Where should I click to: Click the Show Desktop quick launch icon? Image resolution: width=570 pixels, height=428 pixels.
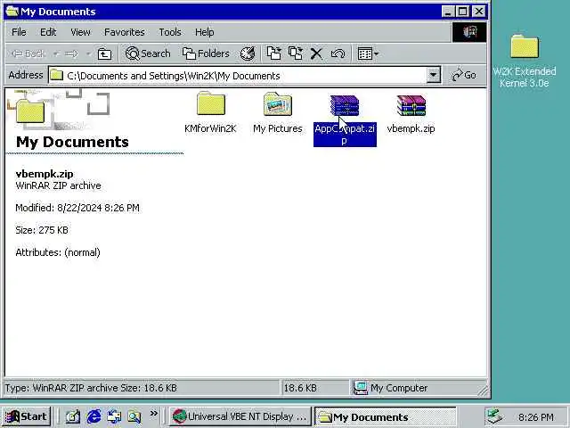click(x=73, y=416)
